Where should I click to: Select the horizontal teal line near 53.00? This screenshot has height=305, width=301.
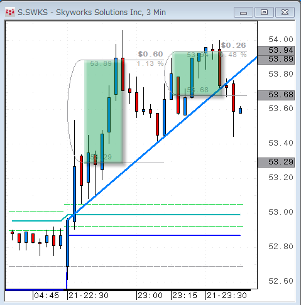[154, 215]
